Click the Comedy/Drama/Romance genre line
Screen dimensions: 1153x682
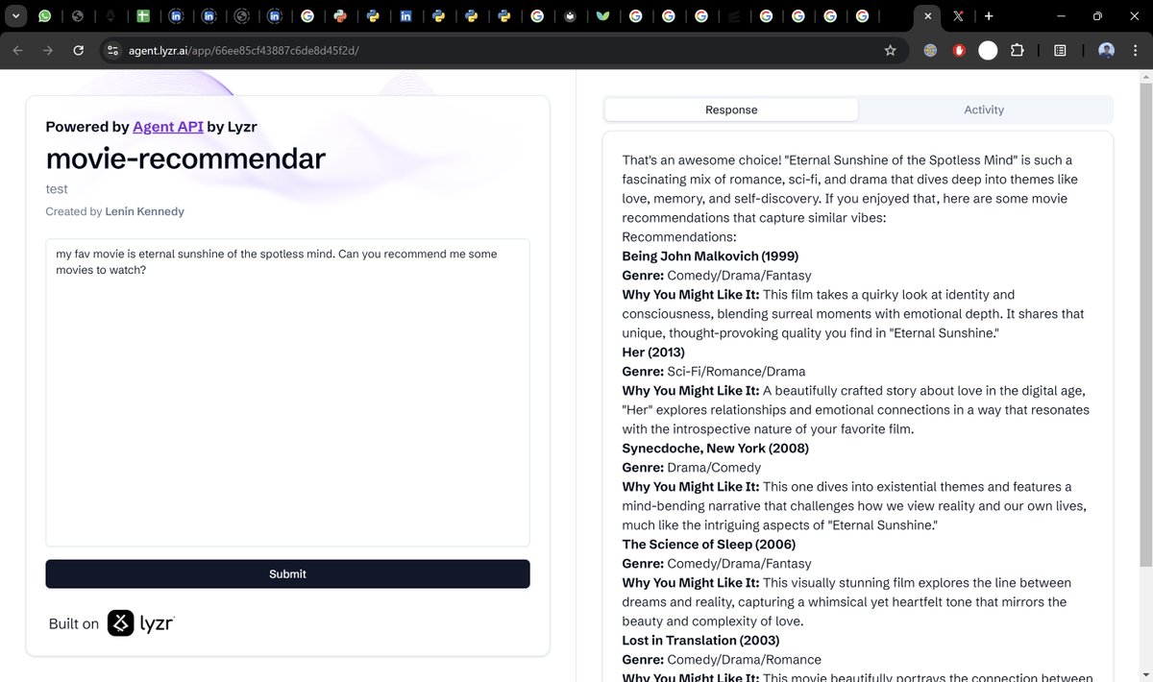(722, 660)
